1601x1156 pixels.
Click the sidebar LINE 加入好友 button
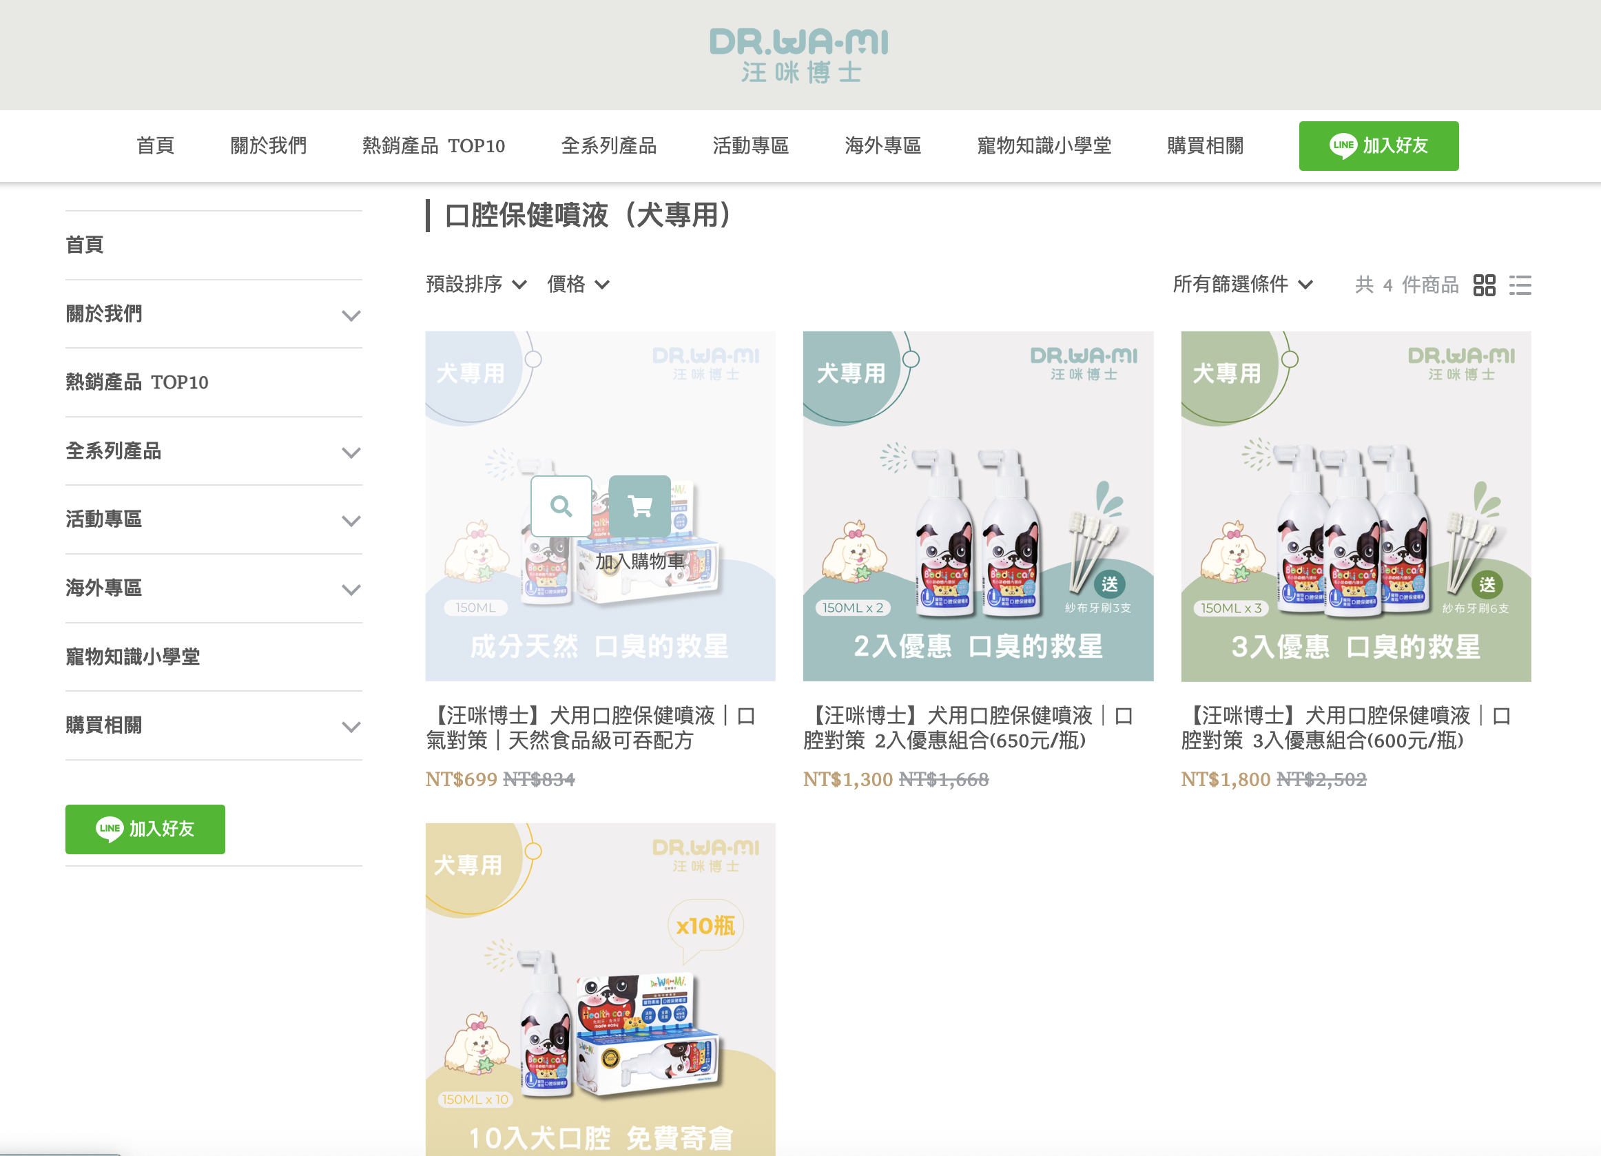tap(145, 829)
